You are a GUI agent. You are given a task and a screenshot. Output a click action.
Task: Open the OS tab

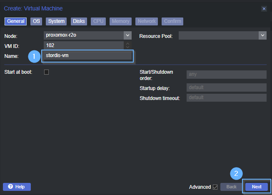(36, 21)
